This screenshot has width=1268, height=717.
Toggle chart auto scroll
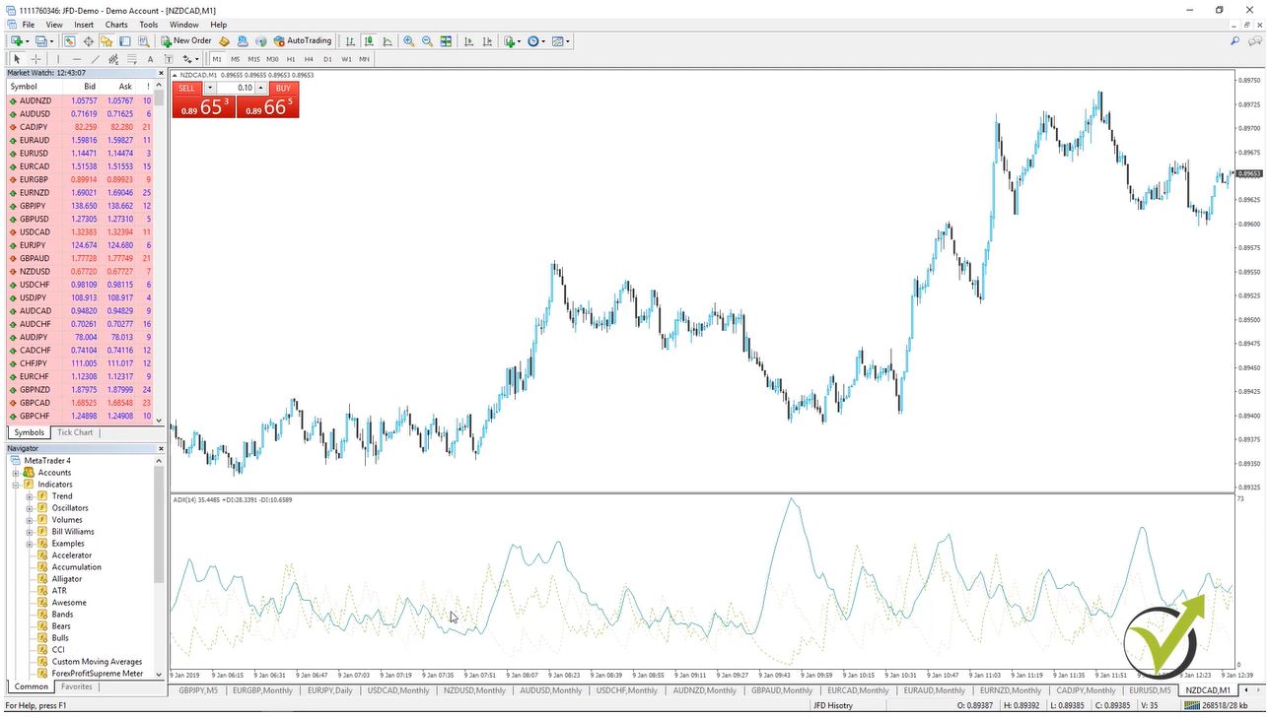coord(469,40)
